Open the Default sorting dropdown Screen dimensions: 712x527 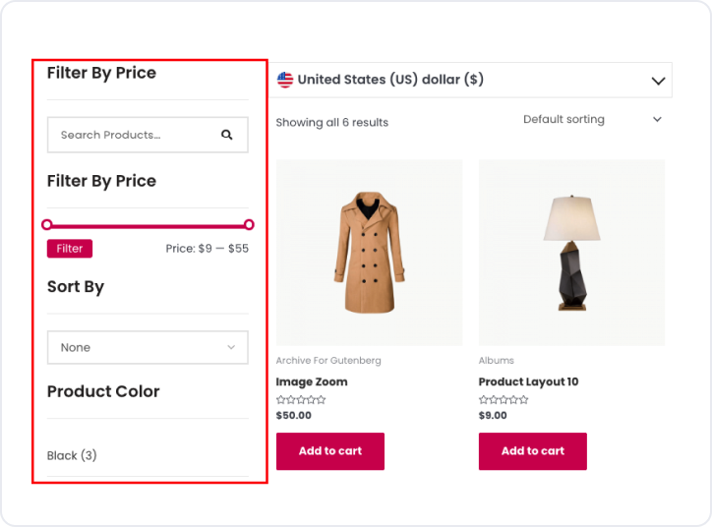point(592,119)
